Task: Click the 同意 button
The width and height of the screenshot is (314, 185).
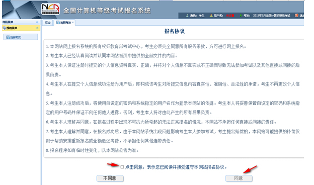Action: tap(239, 178)
